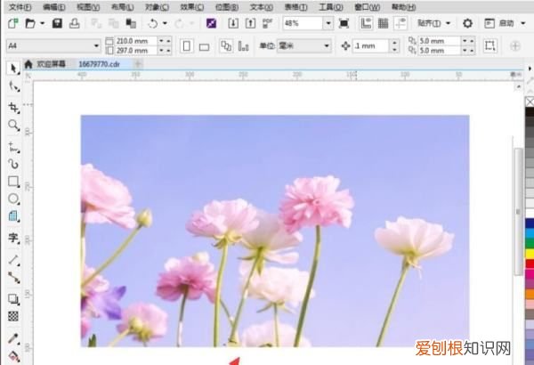Click the Print icon
Viewport: 534px width, 365px height.
pos(75,23)
